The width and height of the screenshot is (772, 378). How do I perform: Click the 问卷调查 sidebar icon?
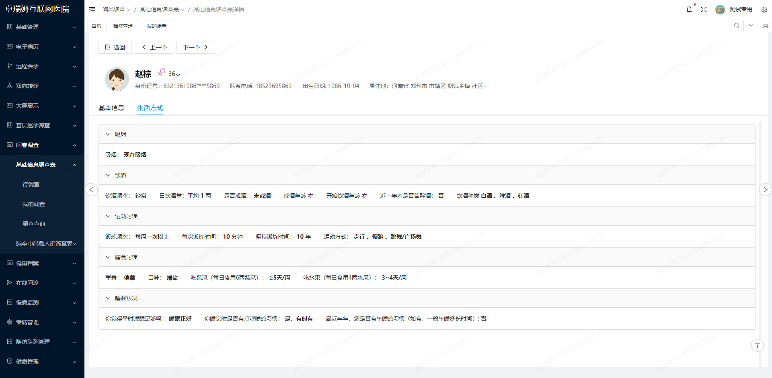coord(10,145)
